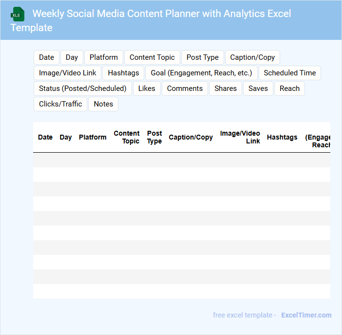The width and height of the screenshot is (342, 335).
Task: Click the Status (Posted/Scheduled) tag
Action: point(83,88)
